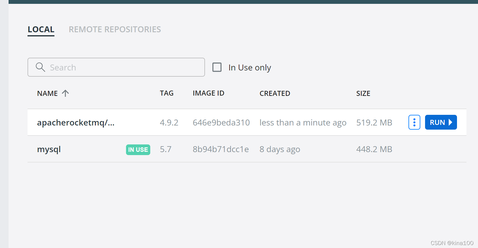Image resolution: width=478 pixels, height=248 pixels.
Task: Click the TAG column header
Action: tap(167, 93)
